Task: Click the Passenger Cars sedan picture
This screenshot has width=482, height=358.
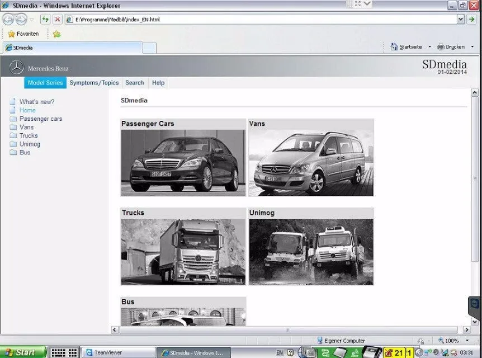Action: point(183,163)
